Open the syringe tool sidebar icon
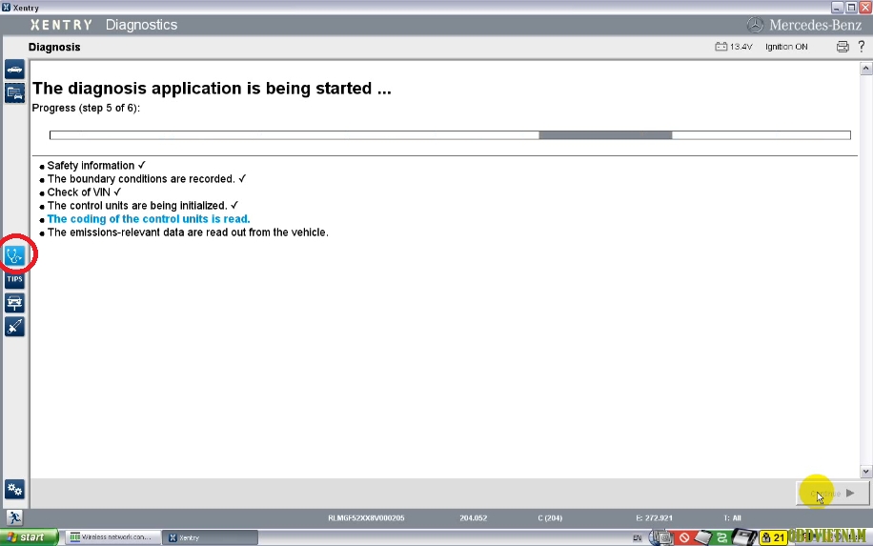The image size is (873, 546). point(14,326)
